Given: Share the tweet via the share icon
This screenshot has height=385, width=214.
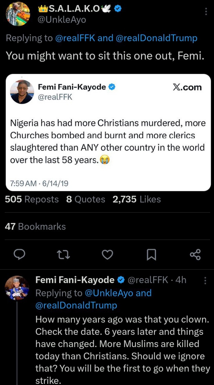Looking at the screenshot, I should tap(195, 254).
